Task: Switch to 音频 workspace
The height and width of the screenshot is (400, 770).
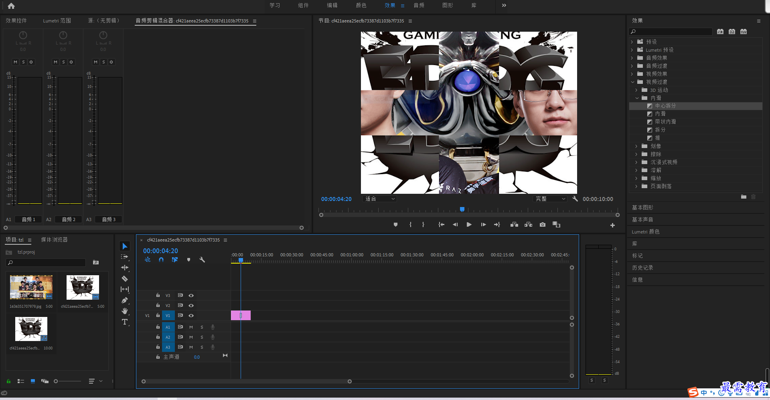Action: point(419,5)
